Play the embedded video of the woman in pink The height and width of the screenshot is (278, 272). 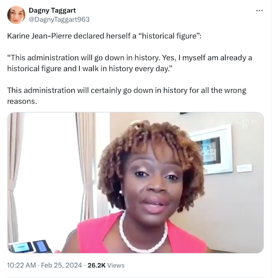[x=135, y=183]
